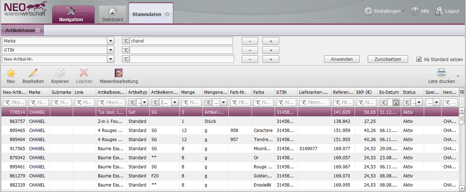Expand Status column filter dropdown
The width and height of the screenshot is (466, 192).
coord(419,103)
